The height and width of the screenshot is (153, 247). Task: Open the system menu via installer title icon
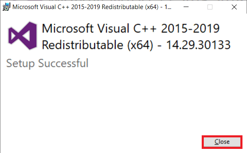(x=6, y=7)
